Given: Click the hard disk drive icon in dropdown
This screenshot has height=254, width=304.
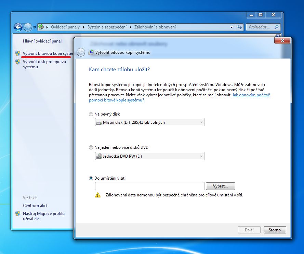Looking at the screenshot, I should 99,123.
